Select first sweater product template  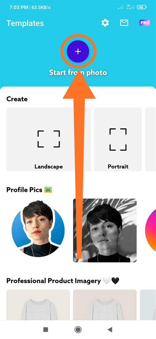[38, 305]
